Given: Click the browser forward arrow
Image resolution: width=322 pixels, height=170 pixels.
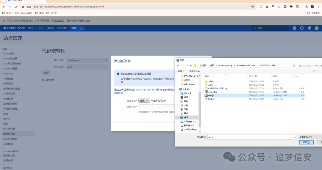Looking at the screenshot, I should (10, 7).
